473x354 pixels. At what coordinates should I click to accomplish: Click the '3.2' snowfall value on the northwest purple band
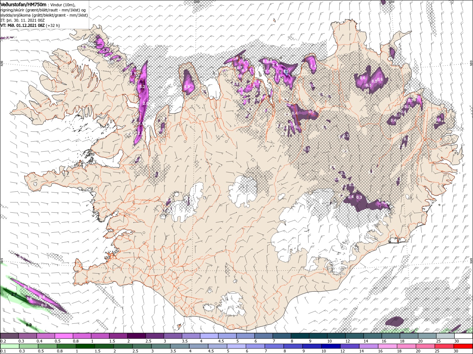(143, 87)
